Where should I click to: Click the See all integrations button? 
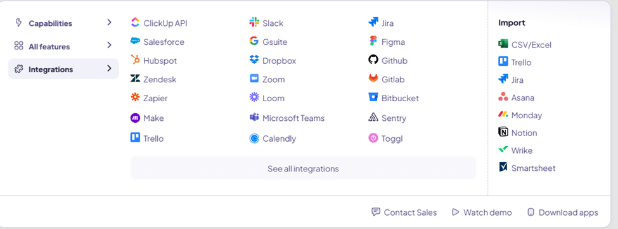click(303, 168)
